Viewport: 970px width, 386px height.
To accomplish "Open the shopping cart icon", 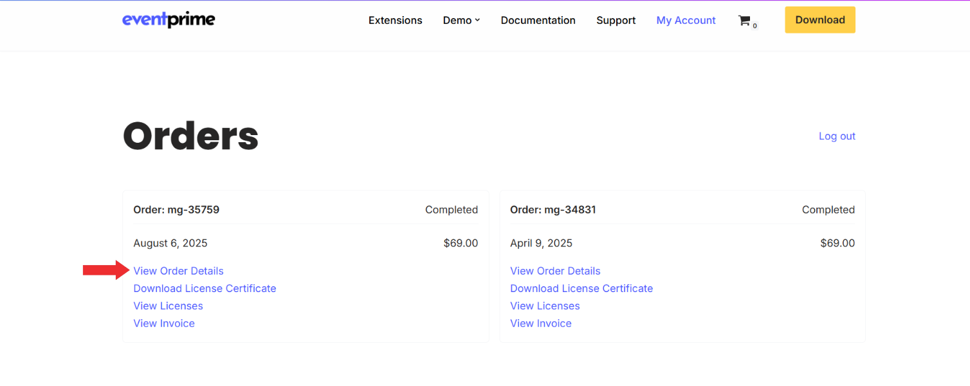I will (745, 21).
